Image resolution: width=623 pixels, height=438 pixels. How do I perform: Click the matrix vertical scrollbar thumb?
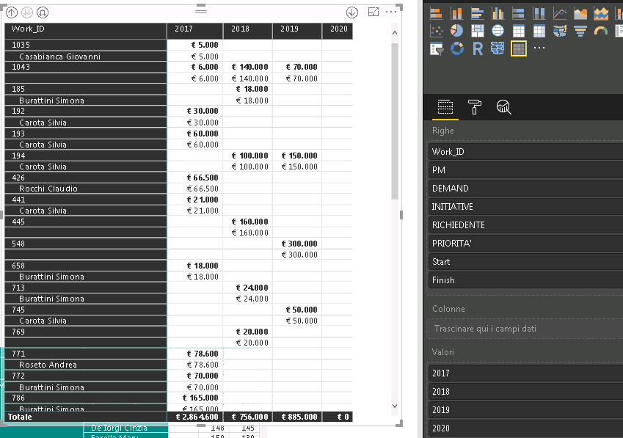click(x=395, y=121)
